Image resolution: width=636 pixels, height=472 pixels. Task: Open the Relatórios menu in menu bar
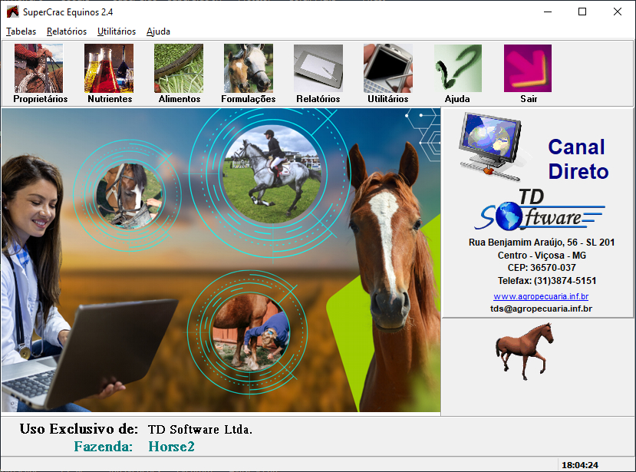[67, 31]
